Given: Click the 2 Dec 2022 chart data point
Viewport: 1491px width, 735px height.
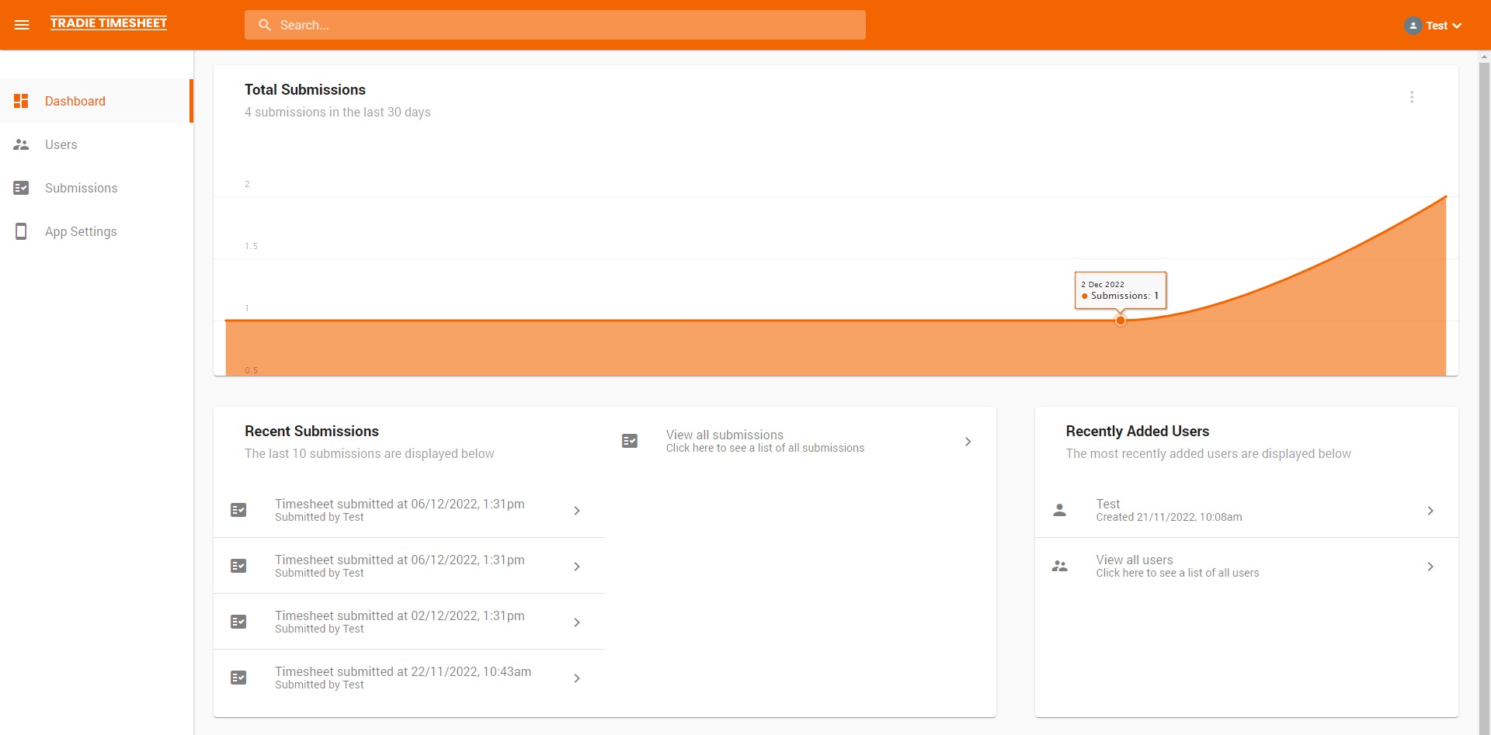Looking at the screenshot, I should 1120,321.
